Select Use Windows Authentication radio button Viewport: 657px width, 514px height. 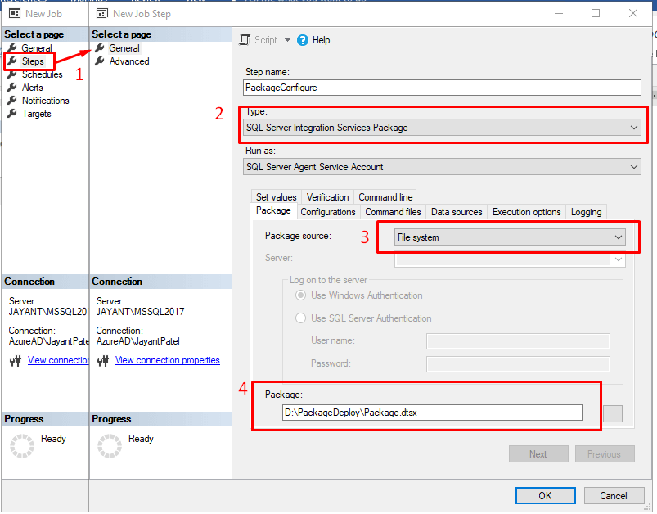[x=300, y=295]
